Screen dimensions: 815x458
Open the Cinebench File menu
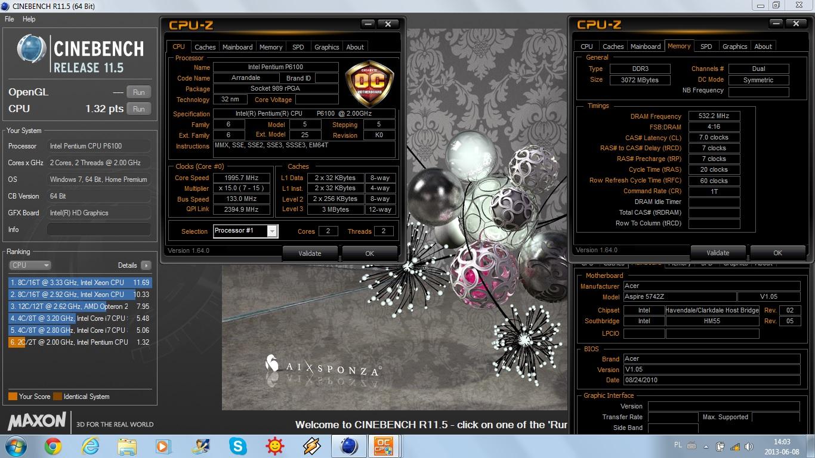click(10, 19)
